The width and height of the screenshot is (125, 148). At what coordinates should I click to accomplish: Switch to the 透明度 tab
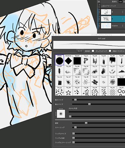tap(87, 51)
